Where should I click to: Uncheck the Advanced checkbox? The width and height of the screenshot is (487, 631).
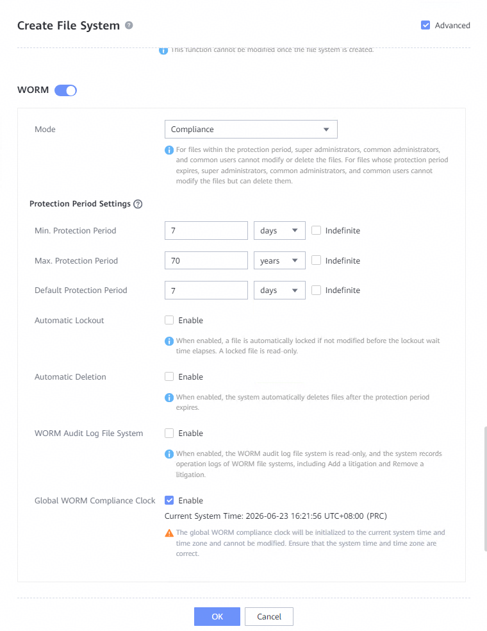click(425, 26)
